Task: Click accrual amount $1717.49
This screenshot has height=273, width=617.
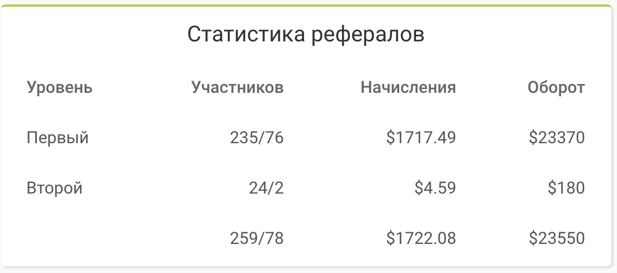Action: pyautogui.click(x=420, y=138)
